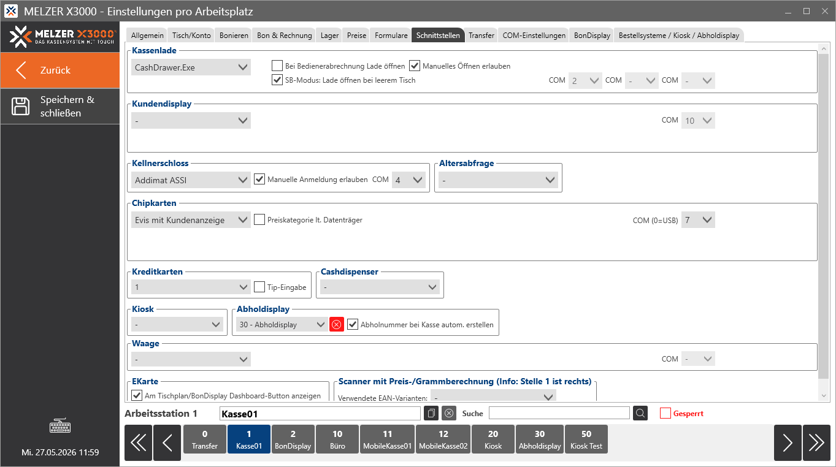Click the Zurück back arrow button

pyautogui.click(x=59, y=70)
